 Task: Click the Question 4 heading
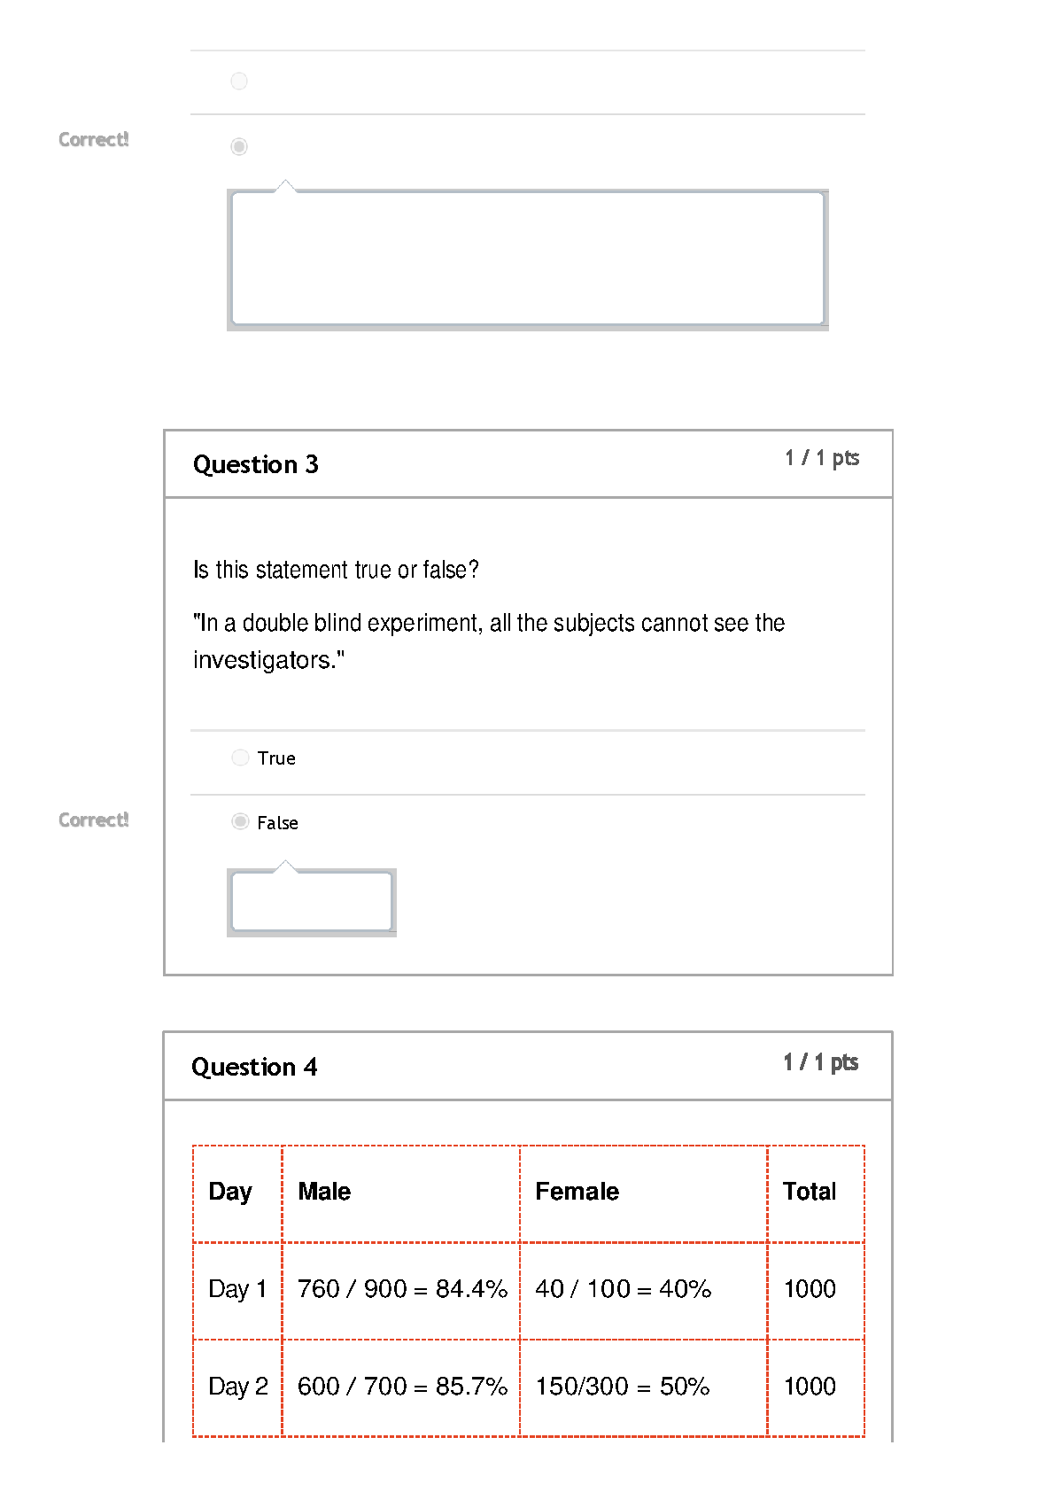(254, 1067)
